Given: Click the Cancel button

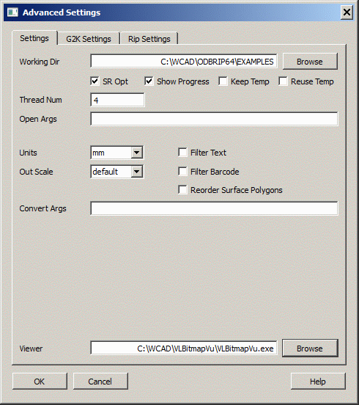Looking at the screenshot, I should (100, 381).
